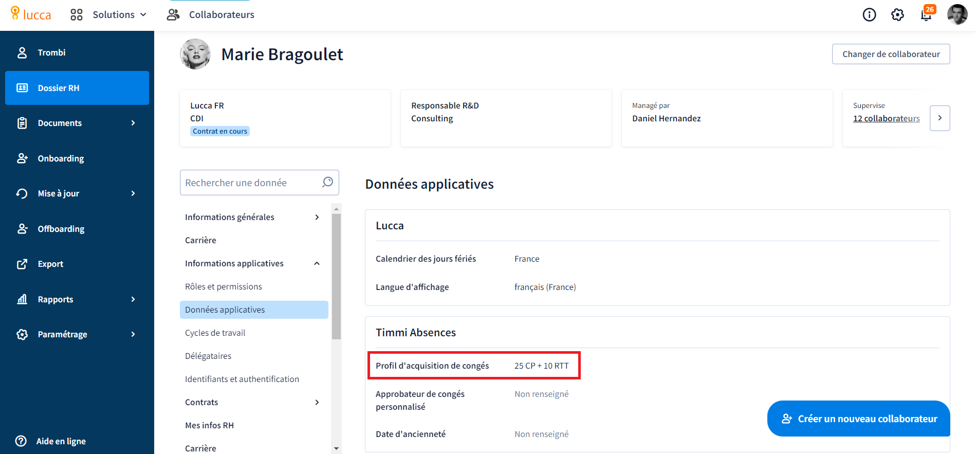Open the settings gear icon
976x454 pixels.
click(897, 15)
